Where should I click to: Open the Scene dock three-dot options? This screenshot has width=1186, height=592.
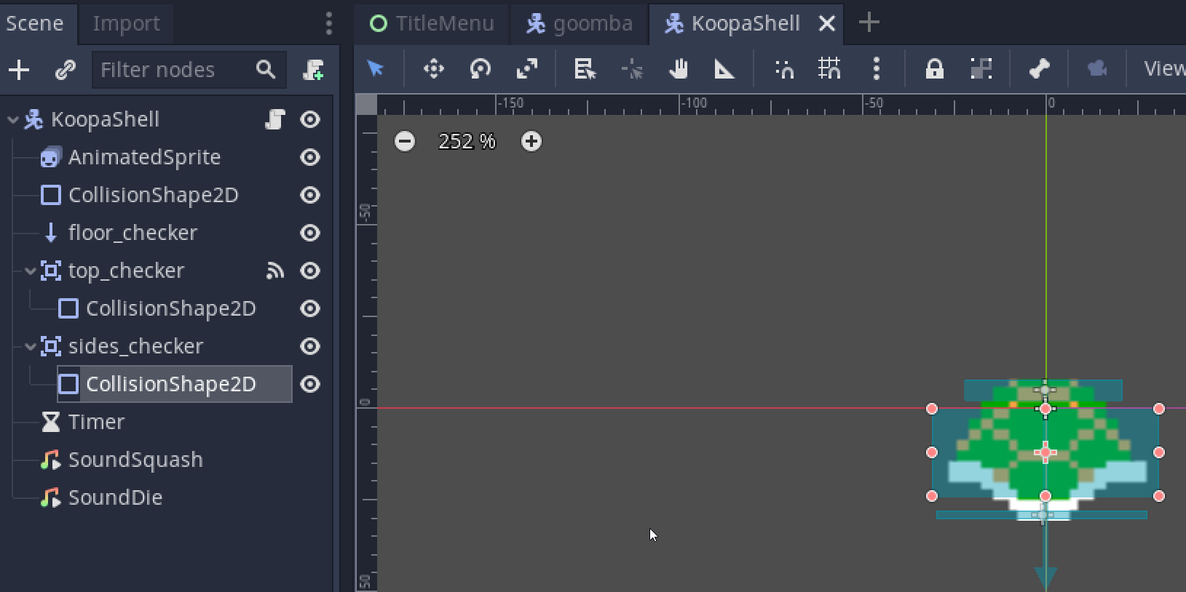point(329,23)
